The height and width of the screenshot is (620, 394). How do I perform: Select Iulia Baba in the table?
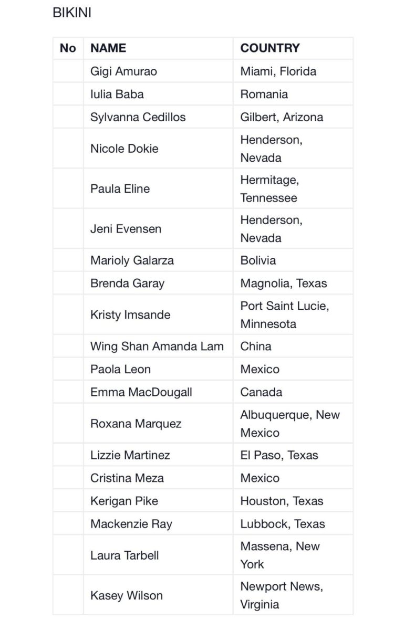pos(117,94)
